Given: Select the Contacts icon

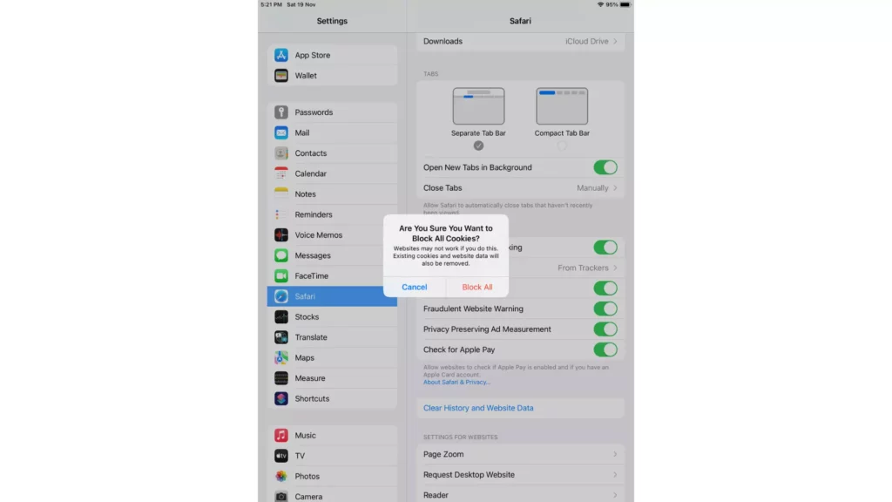Looking at the screenshot, I should pos(281,153).
